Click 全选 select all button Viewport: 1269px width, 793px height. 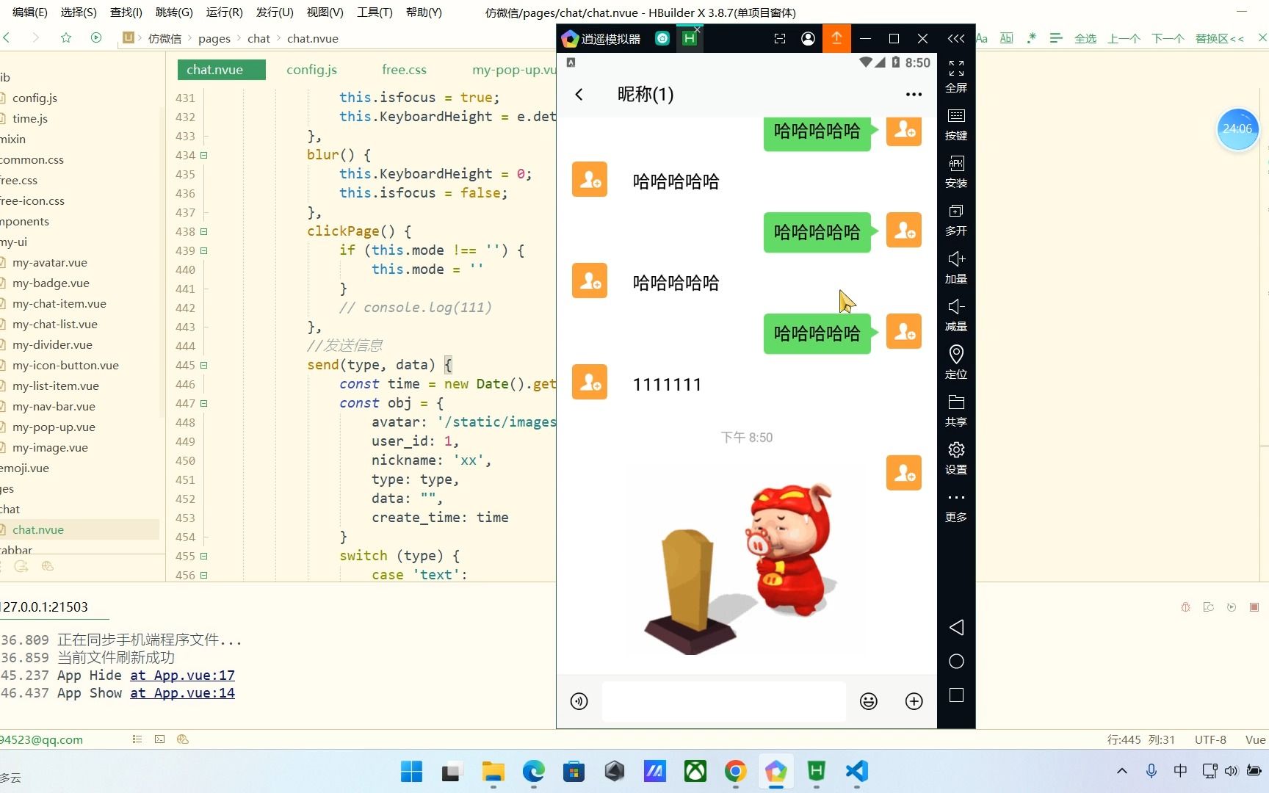click(1085, 38)
